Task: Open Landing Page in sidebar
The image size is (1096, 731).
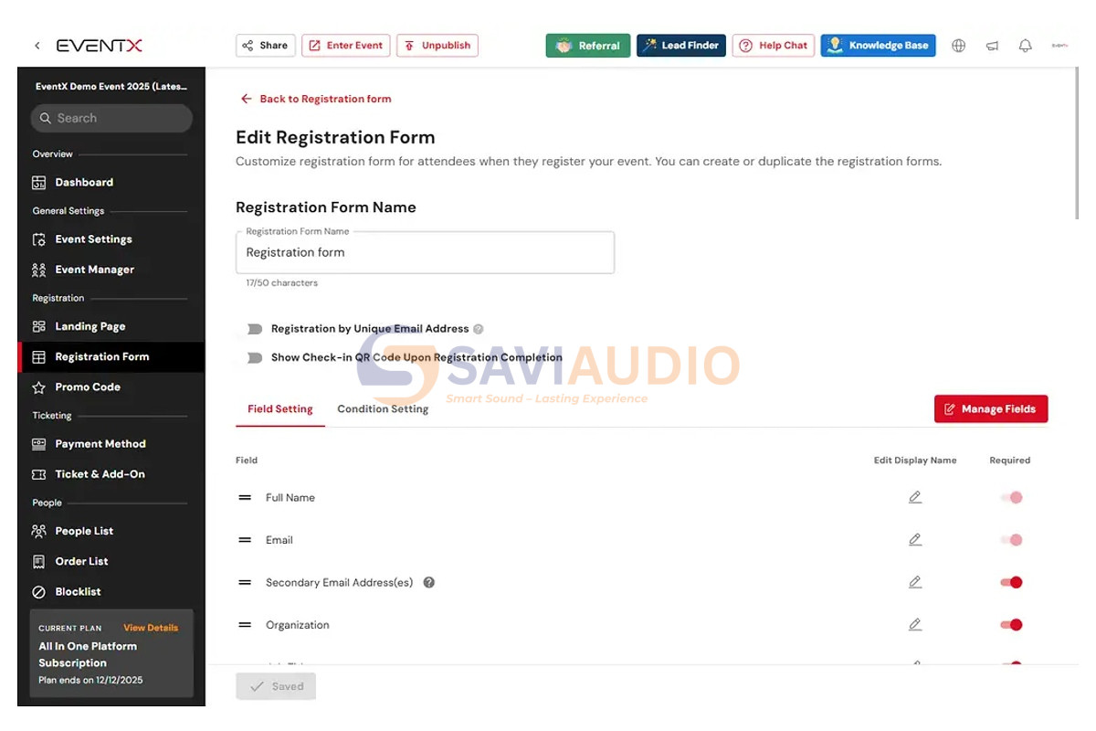Action: click(x=111, y=326)
